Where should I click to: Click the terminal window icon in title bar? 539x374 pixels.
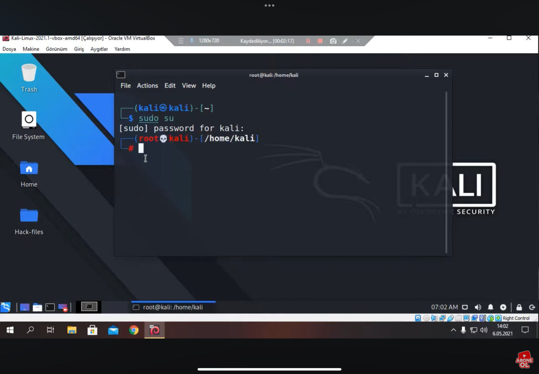click(x=121, y=75)
